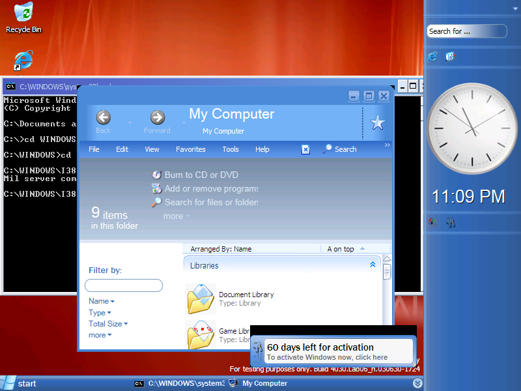
Task: Click the My Computer address breadcrumb
Action: tap(223, 132)
